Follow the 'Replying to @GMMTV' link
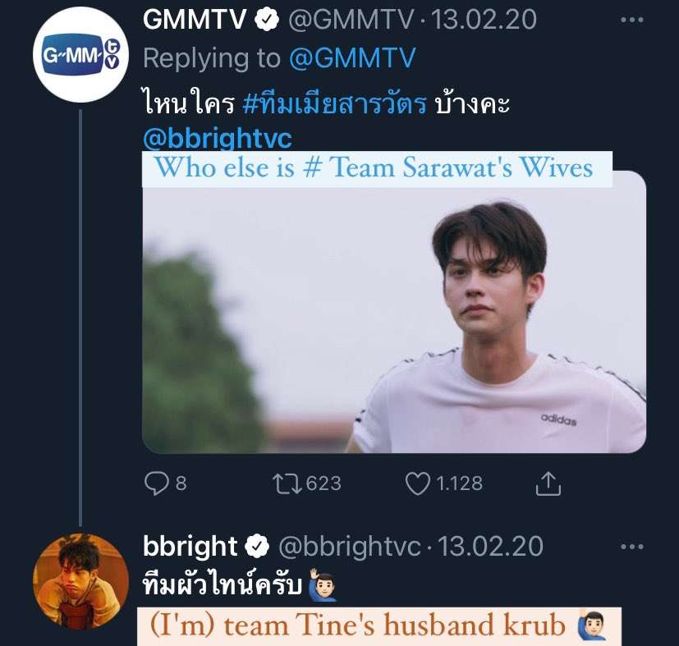 tap(351, 58)
